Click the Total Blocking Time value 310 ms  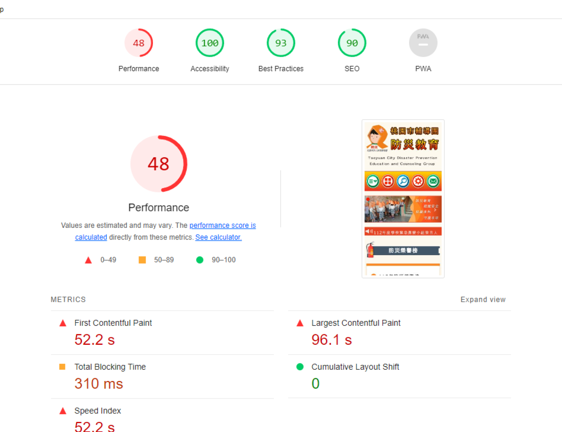pos(99,384)
